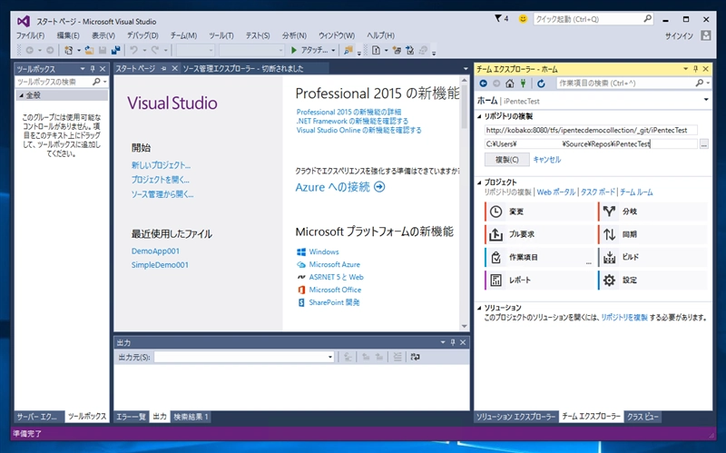Go to Team Explorer Home icon
Screen dimensions: 726x453
coord(510,84)
